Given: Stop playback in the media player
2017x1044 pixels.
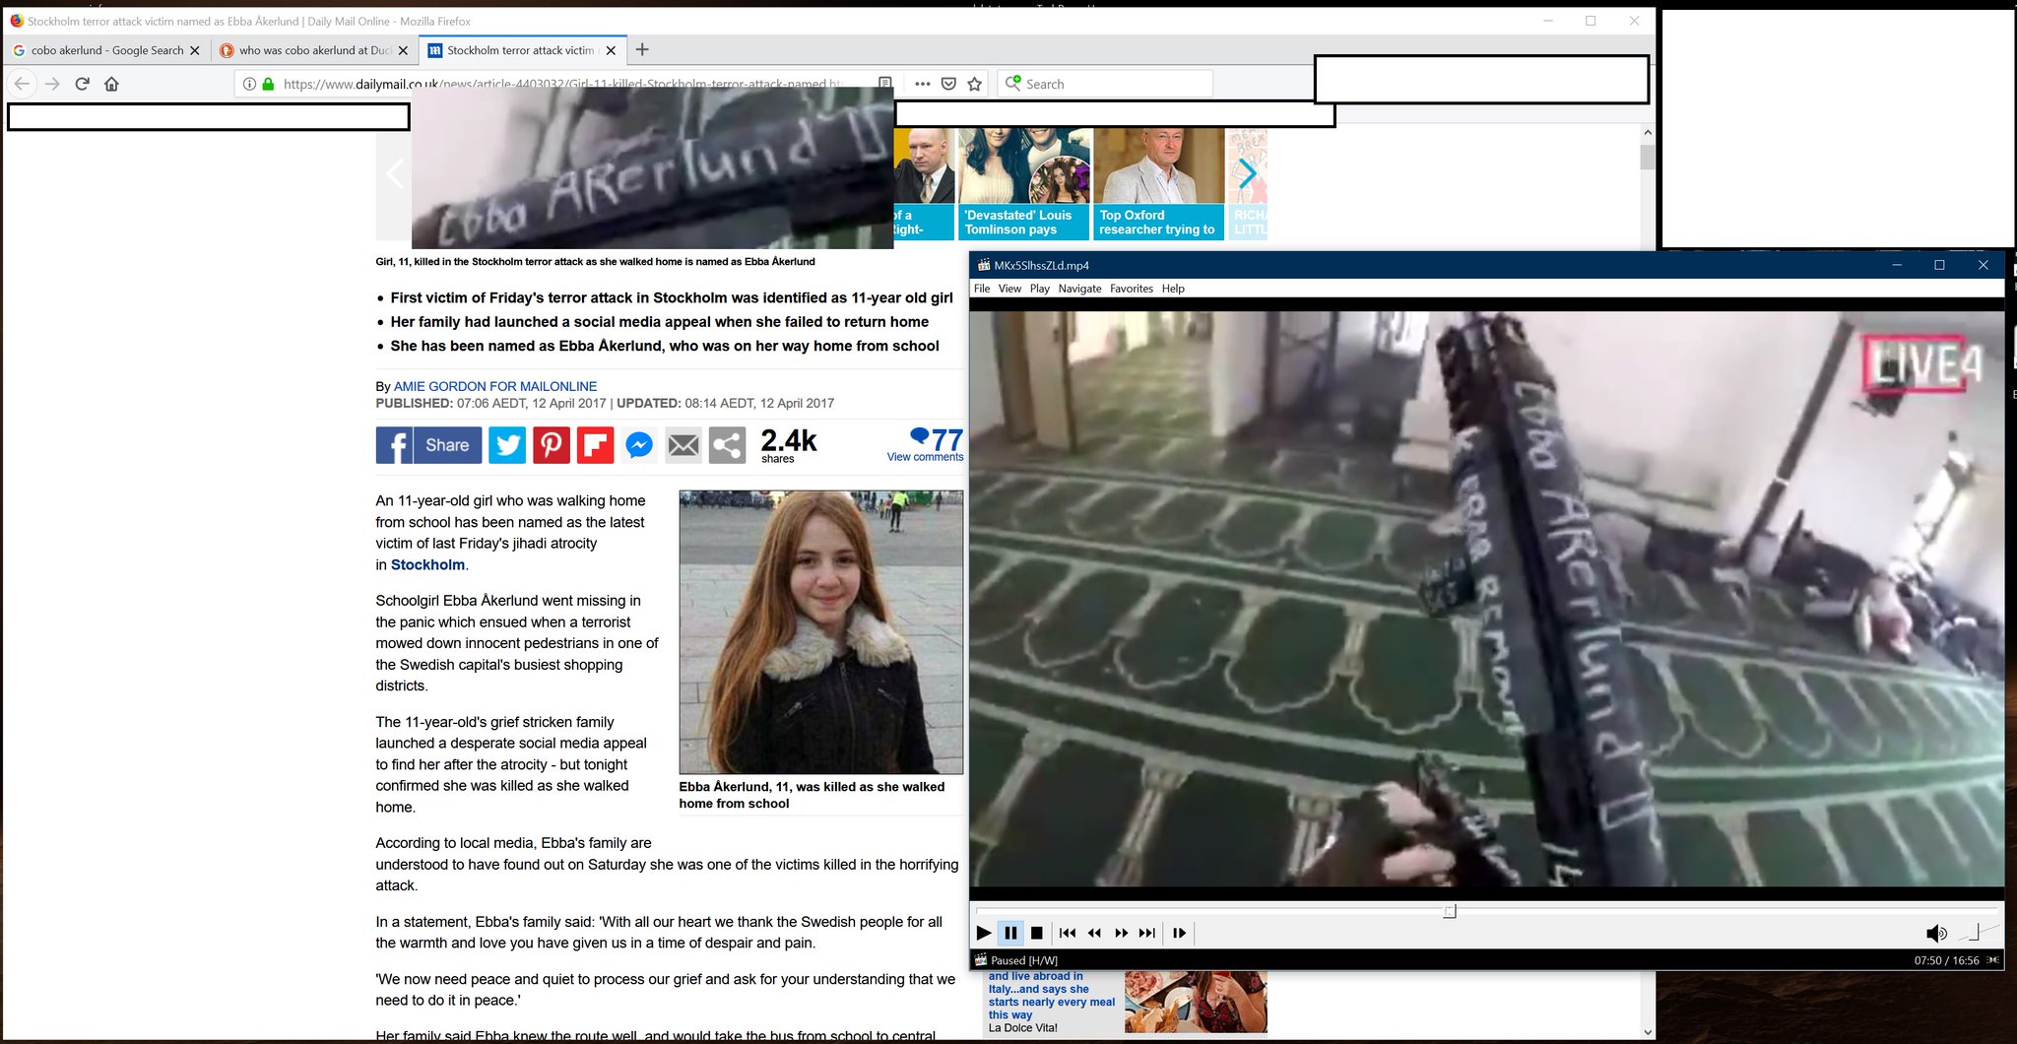Looking at the screenshot, I should tap(1036, 933).
